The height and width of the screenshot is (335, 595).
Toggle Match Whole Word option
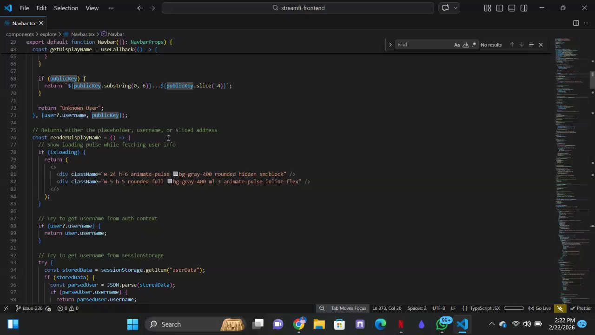pyautogui.click(x=465, y=45)
